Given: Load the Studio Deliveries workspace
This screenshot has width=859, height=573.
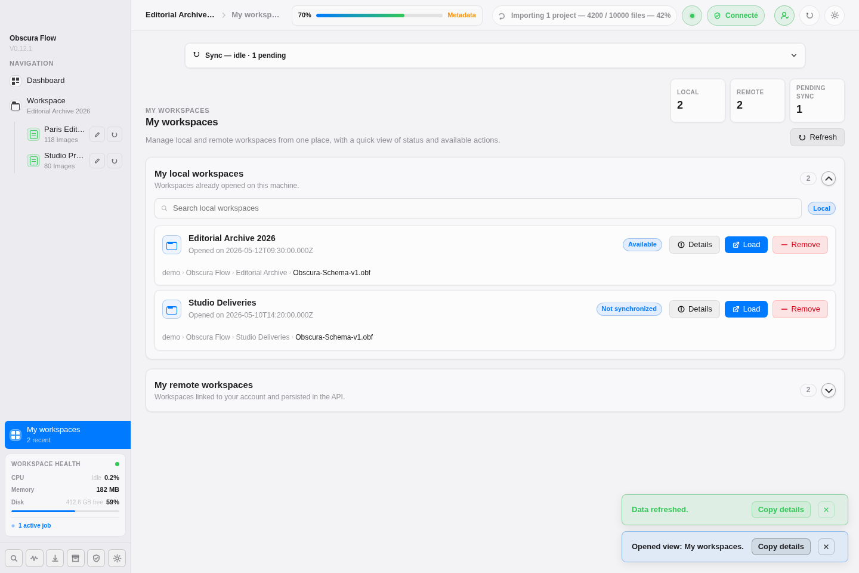Looking at the screenshot, I should [746, 309].
